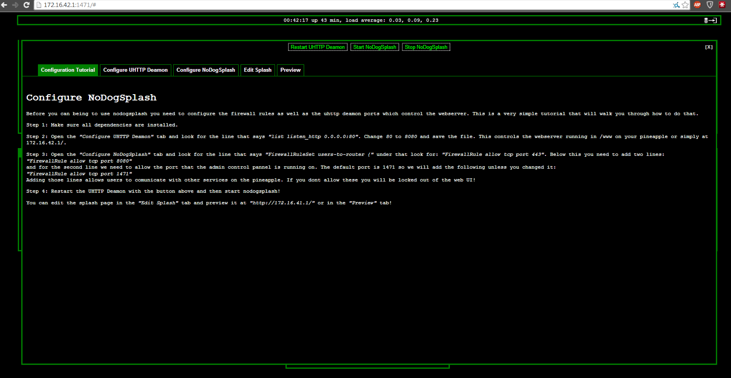Open the gray shield extension icon
The height and width of the screenshot is (378, 731).
tap(710, 5)
